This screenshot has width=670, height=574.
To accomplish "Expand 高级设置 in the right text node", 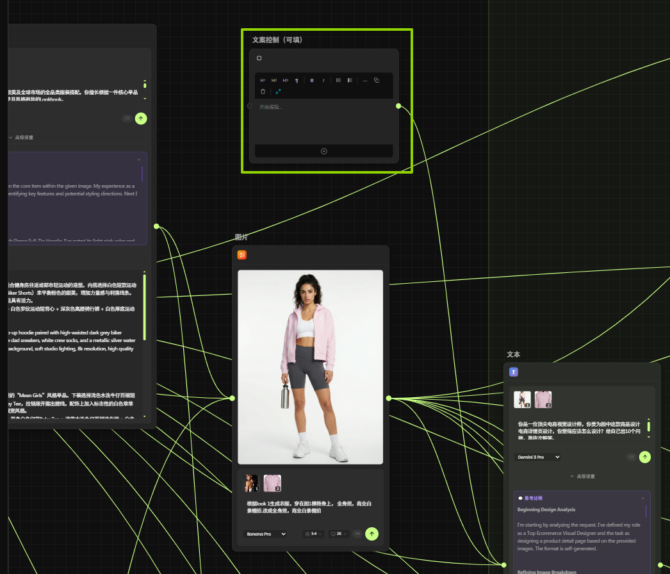I will [x=582, y=477].
